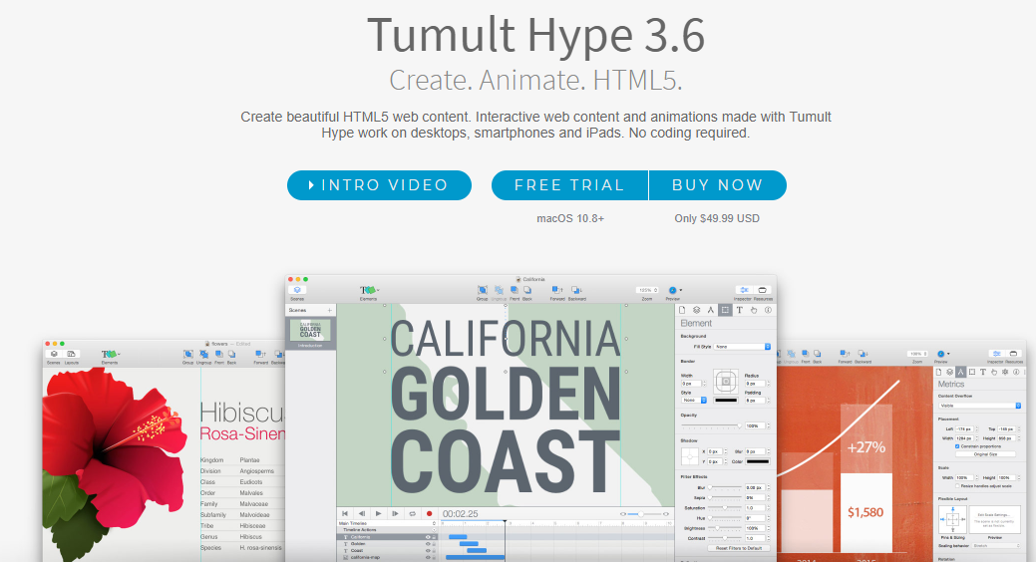Click the shadow color swatch

click(x=758, y=461)
